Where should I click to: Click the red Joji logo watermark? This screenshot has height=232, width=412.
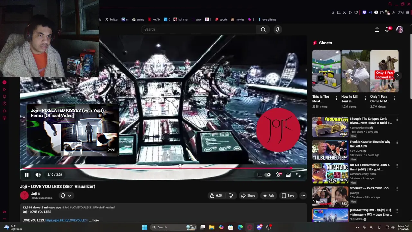(x=278, y=130)
